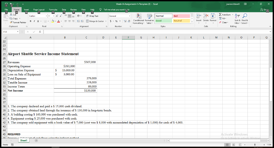Screen dimensions: 274x148
Task: Decrease the cell indent
Action: 78,21
